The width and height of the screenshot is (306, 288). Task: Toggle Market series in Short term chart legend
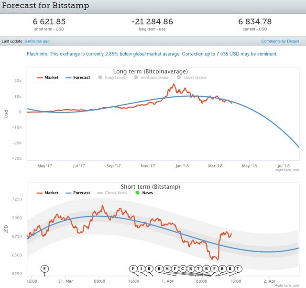point(48,193)
